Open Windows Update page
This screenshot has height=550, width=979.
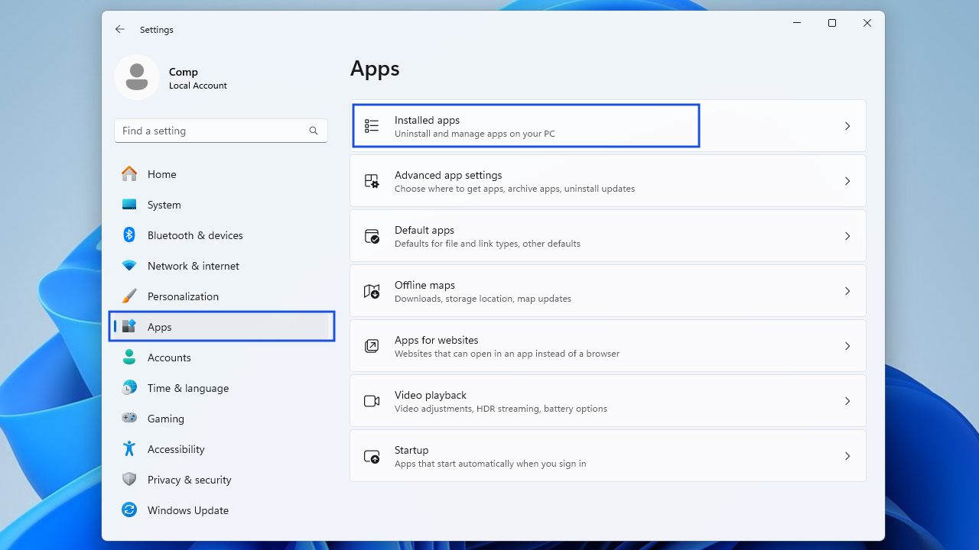[x=221, y=510]
